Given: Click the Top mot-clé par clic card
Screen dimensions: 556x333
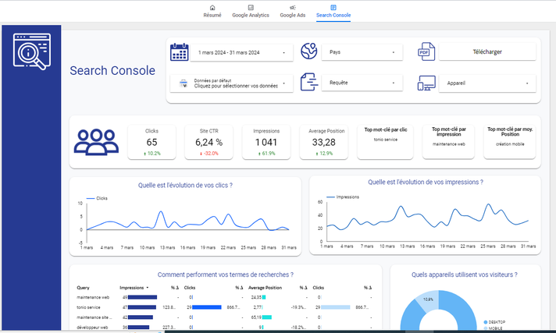Looking at the screenshot, I should (386, 142).
